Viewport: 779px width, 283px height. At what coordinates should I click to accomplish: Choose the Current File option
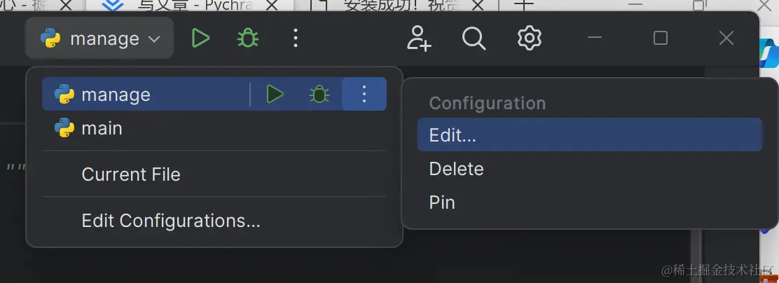[x=131, y=174]
